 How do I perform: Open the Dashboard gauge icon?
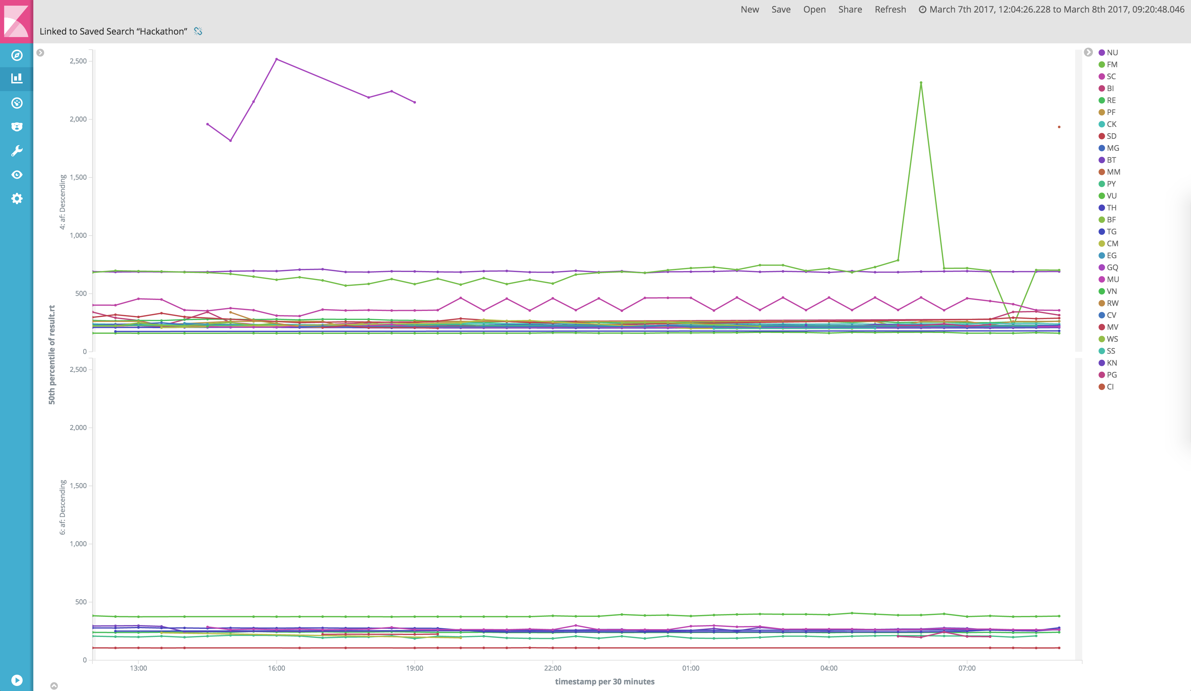tap(17, 103)
